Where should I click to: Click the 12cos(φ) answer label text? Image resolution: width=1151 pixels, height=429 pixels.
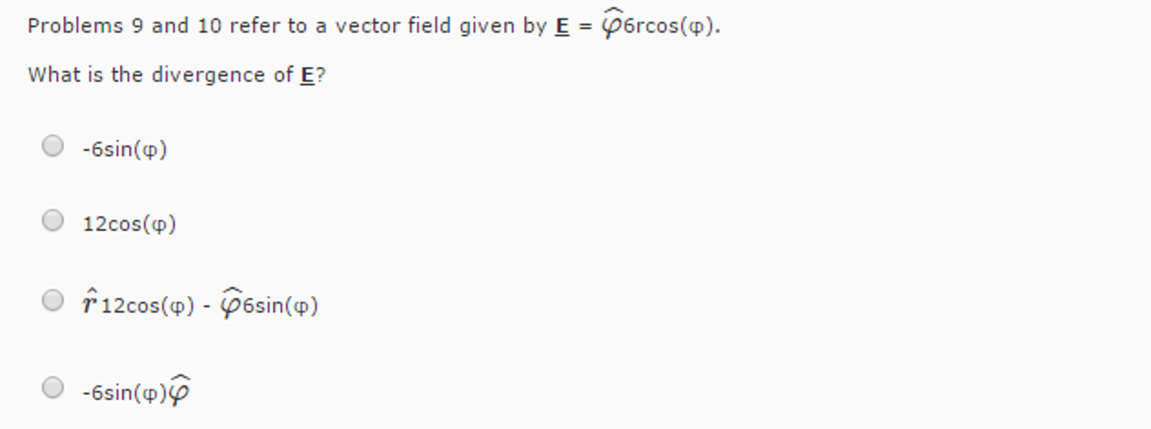129,224
